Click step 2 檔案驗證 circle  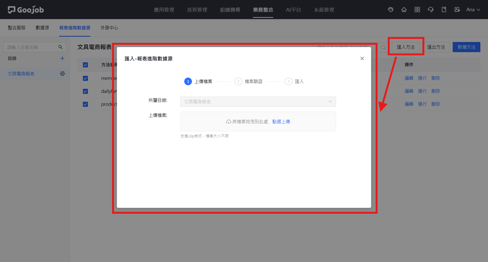(x=238, y=81)
